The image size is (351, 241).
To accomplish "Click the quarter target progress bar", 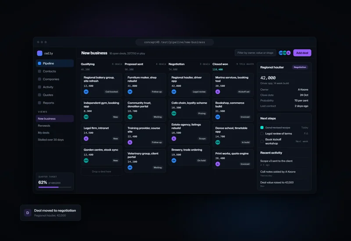I will pos(54,187).
